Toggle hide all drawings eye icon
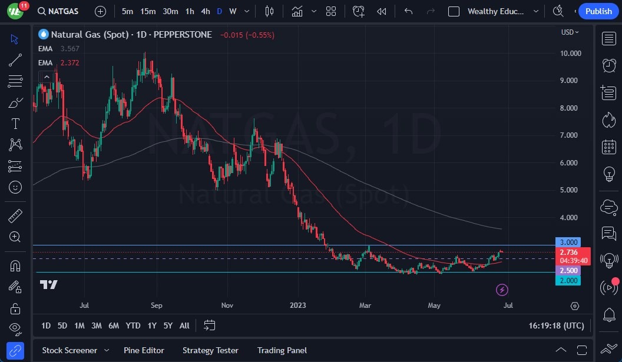Image resolution: width=622 pixels, height=362 pixels. [15, 328]
